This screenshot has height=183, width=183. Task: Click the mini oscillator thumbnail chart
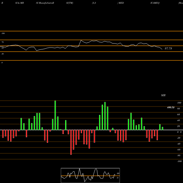coord(90,175)
